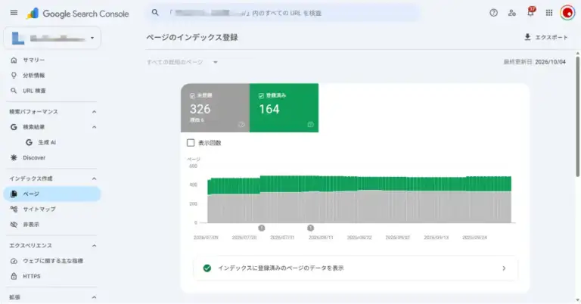Click the ウェブに関する主な指標 gauge icon
This screenshot has width=581, height=304.
click(14, 261)
